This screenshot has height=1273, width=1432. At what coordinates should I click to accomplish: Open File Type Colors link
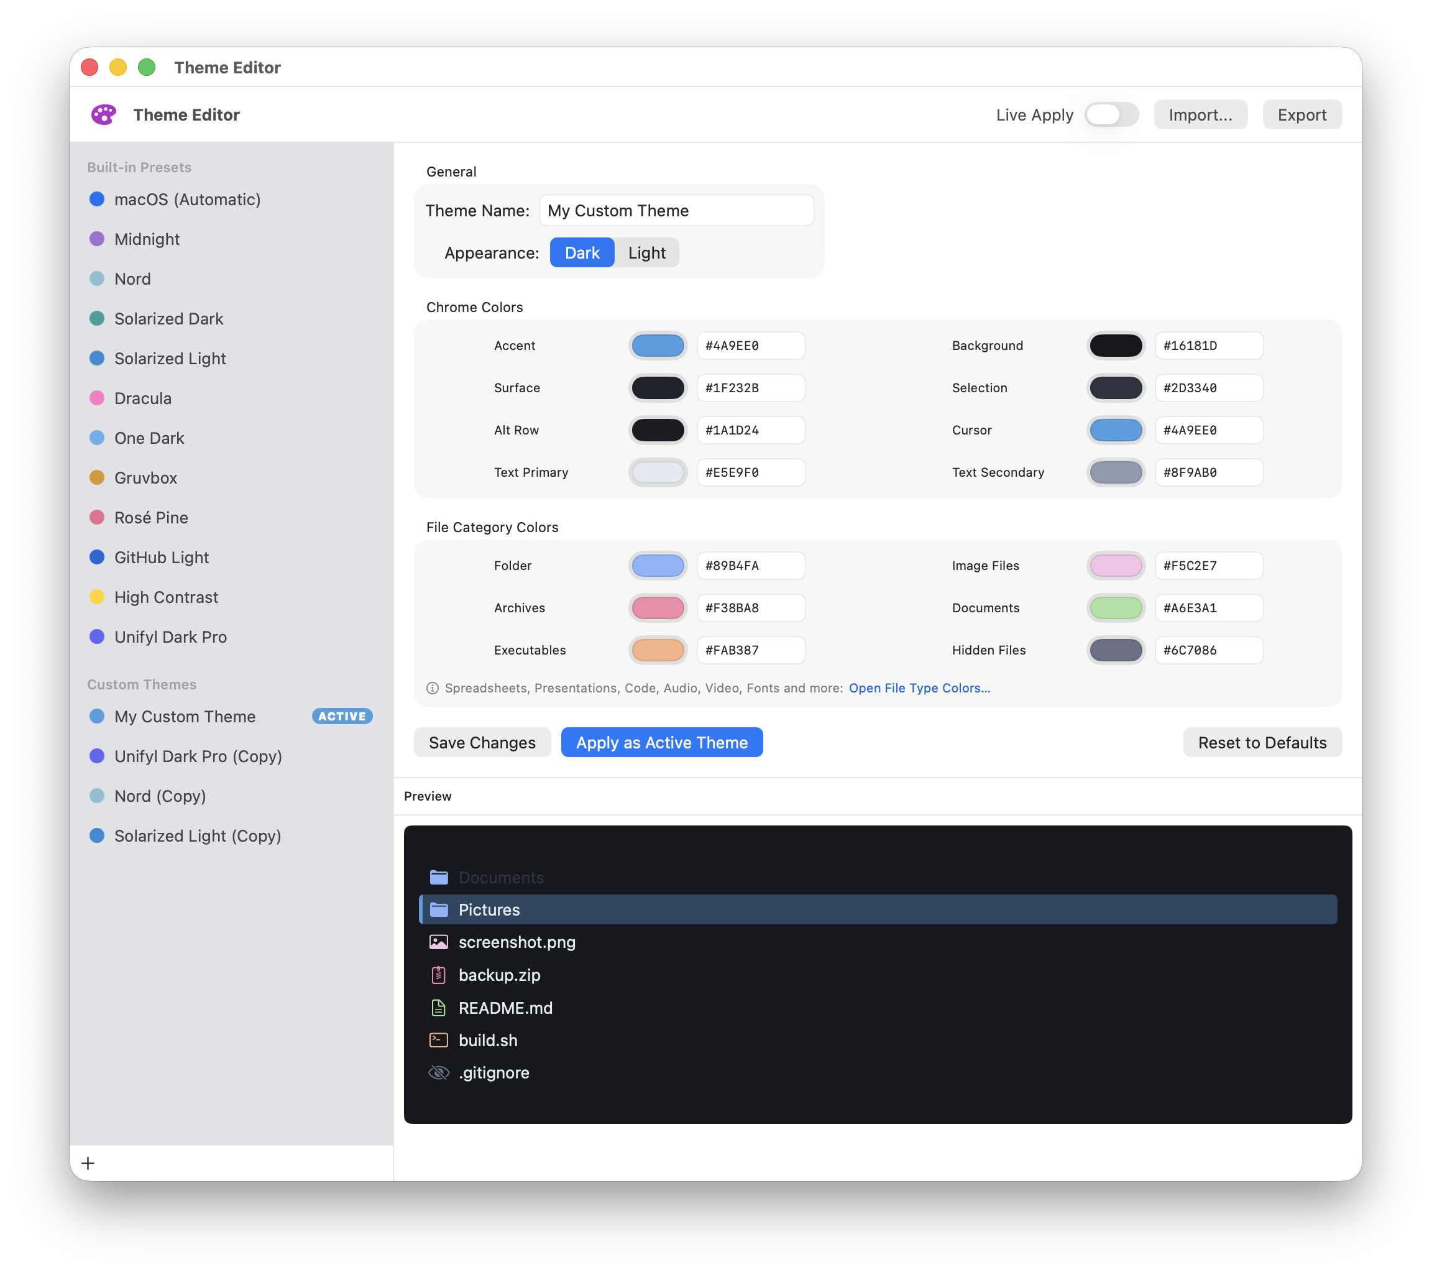(x=919, y=688)
